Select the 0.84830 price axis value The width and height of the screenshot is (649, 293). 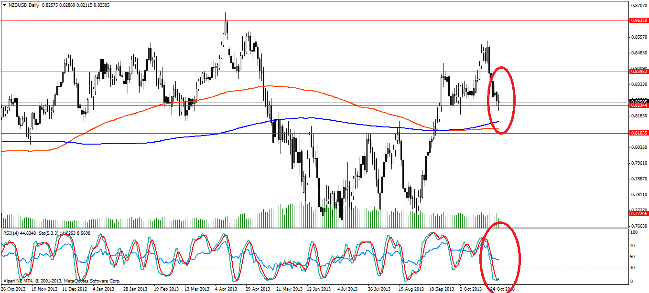(x=640, y=52)
